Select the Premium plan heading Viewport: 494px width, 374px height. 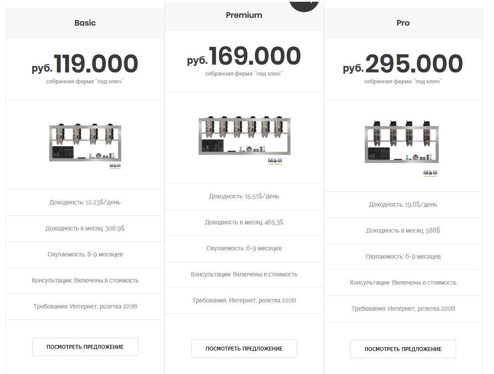(244, 15)
